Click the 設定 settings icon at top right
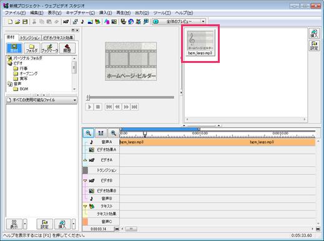Screen dimensions: 324x241 (x=314, y=45)
